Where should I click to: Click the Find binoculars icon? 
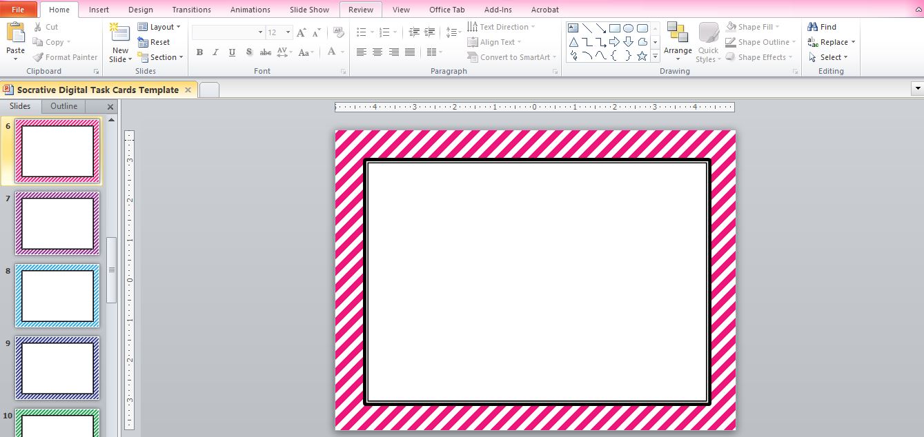pos(812,27)
